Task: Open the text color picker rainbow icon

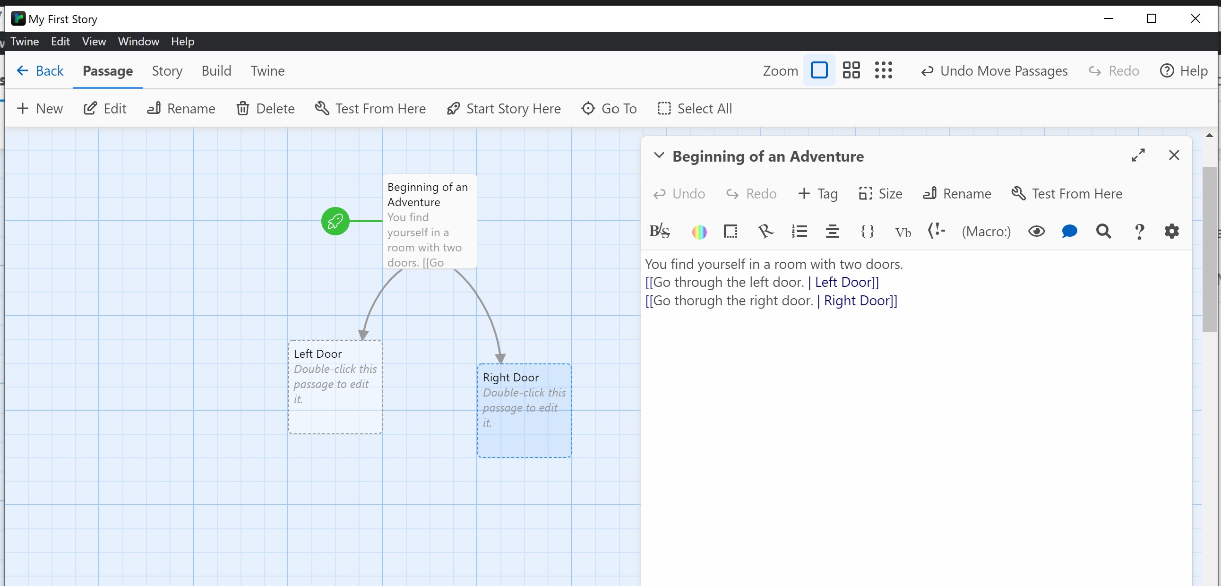Action: (x=700, y=232)
